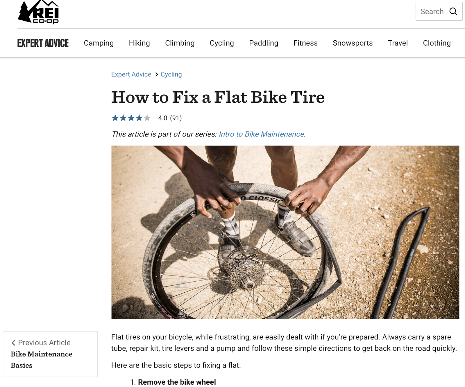Open the Camping menu
This screenshot has width=465, height=387.
pyautogui.click(x=99, y=43)
